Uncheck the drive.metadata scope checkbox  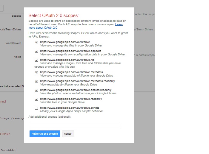(36, 73)
